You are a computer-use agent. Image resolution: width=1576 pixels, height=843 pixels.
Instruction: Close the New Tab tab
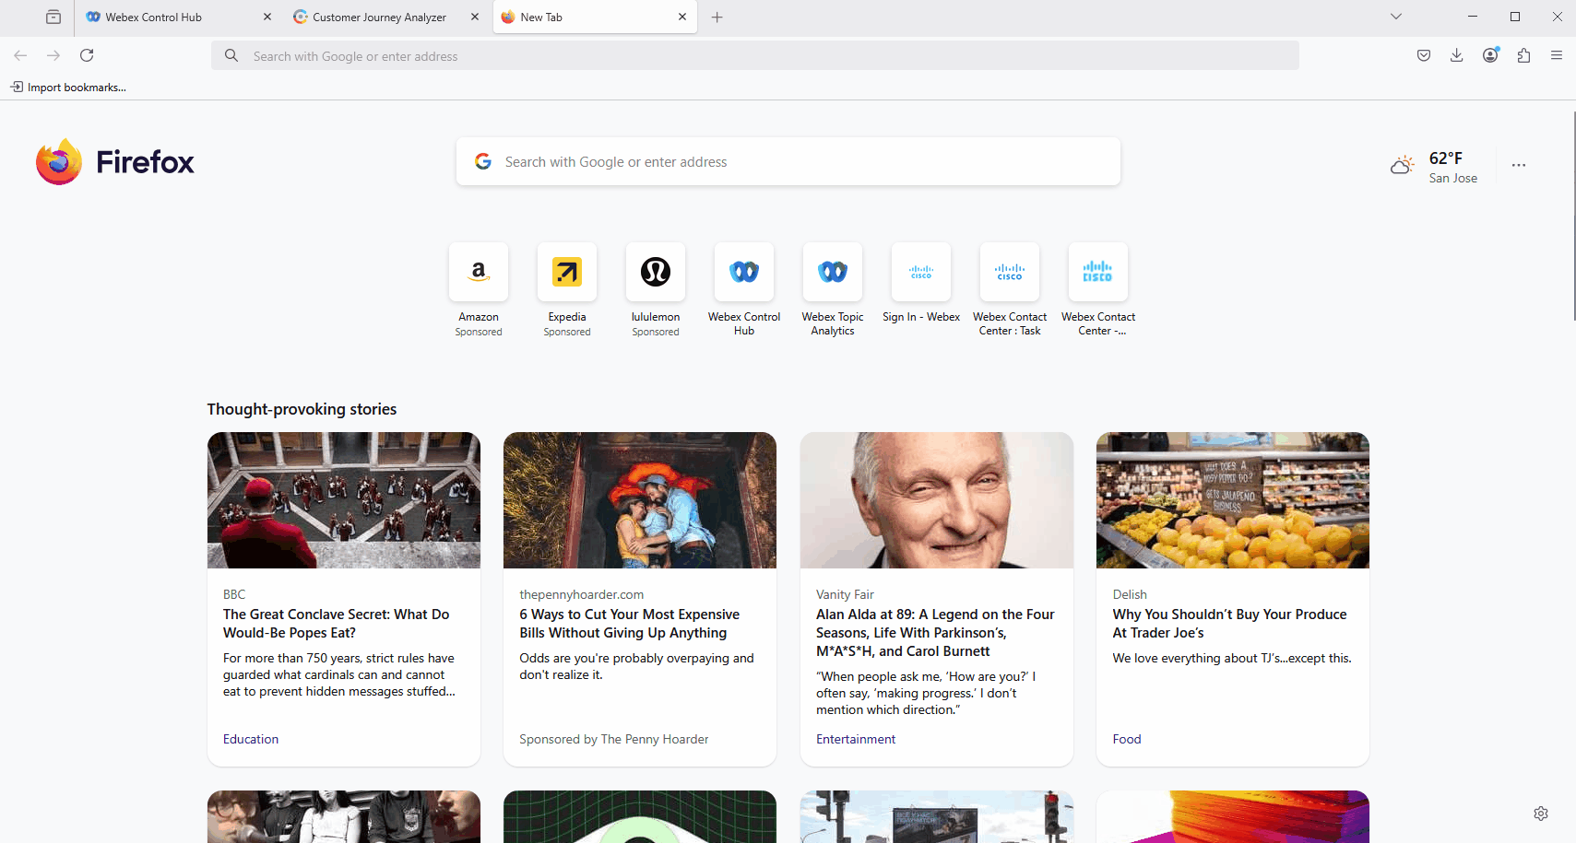tap(682, 17)
